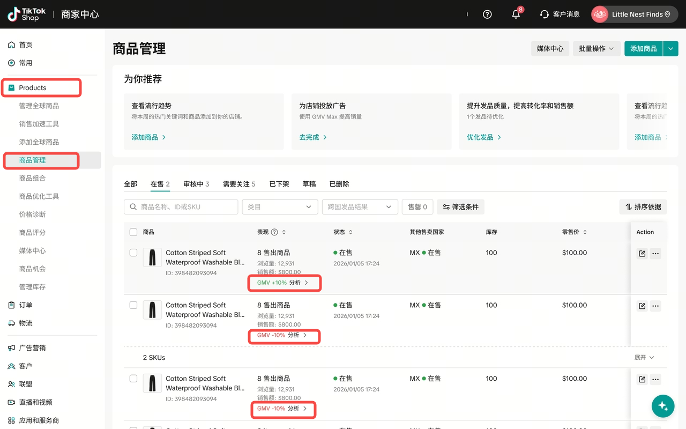
Task: Click the 添加商品 button
Action: pyautogui.click(x=643, y=49)
